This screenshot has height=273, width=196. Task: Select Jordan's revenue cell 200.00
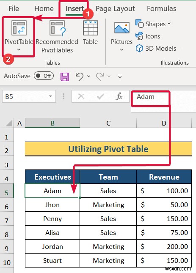point(164,246)
